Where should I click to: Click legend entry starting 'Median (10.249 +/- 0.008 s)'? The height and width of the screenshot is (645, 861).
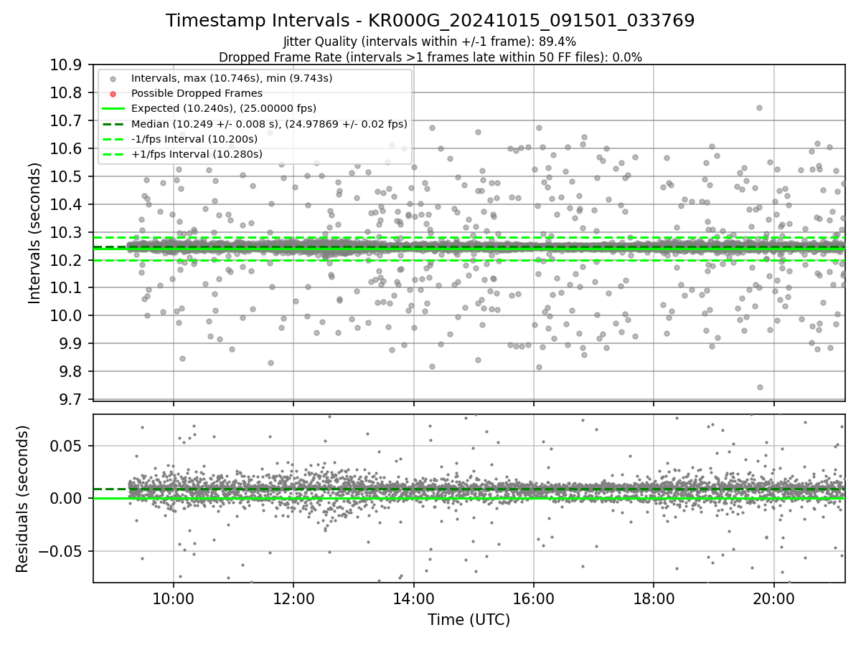coord(269,123)
